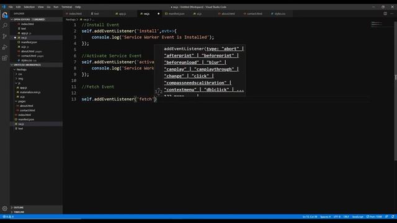
Task: Switch to the about.html editor tab
Action: (228, 14)
